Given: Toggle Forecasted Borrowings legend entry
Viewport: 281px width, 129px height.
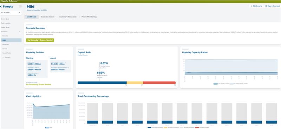Looking at the screenshot, I should pyautogui.click(x=155, y=128).
